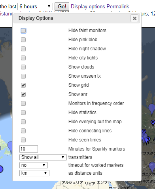Close the Display Options dialog
The height and width of the screenshot is (189, 155).
[134, 18]
